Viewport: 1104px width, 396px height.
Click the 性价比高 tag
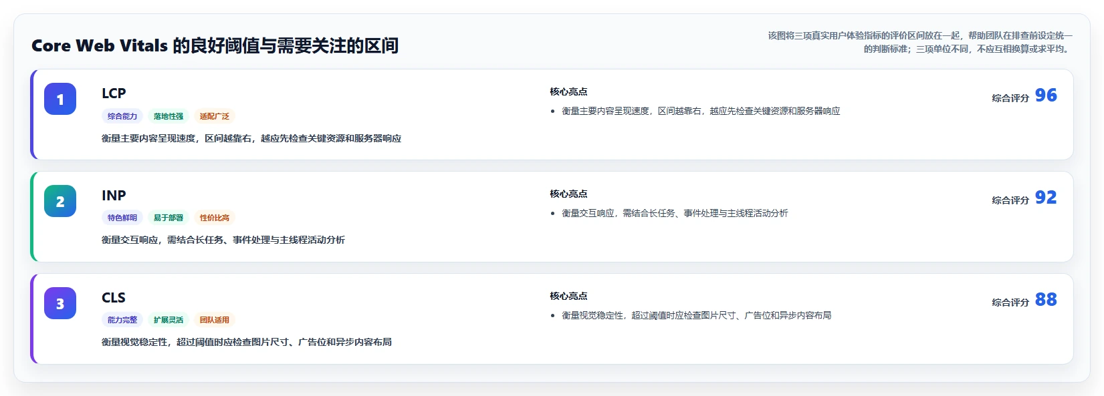click(x=215, y=218)
